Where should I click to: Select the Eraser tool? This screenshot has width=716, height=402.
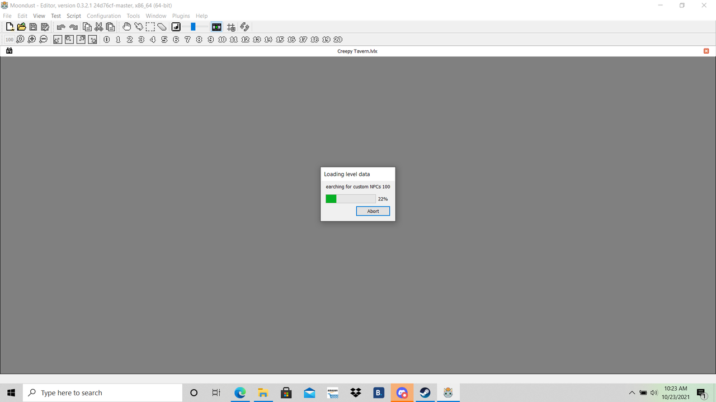click(x=162, y=27)
